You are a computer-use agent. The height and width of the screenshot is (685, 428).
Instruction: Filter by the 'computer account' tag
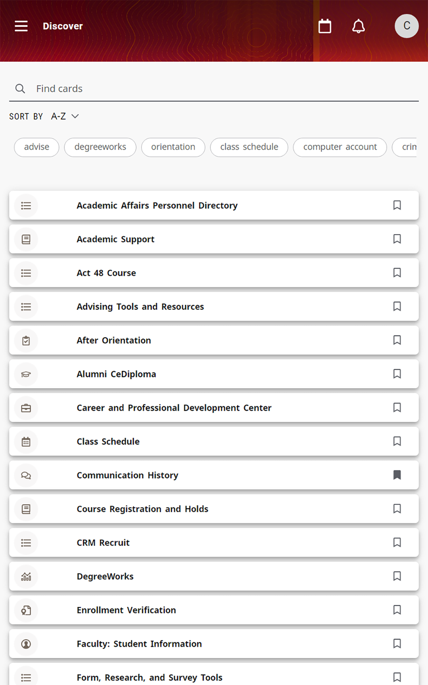click(x=340, y=147)
